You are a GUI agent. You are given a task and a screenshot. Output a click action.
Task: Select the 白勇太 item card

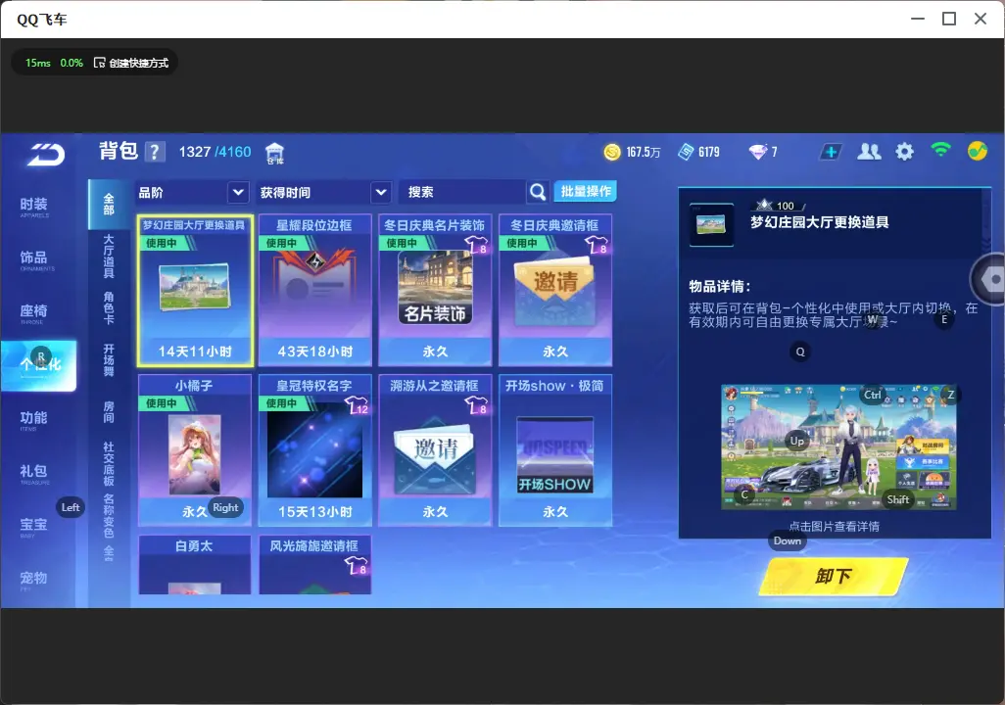[x=195, y=565]
